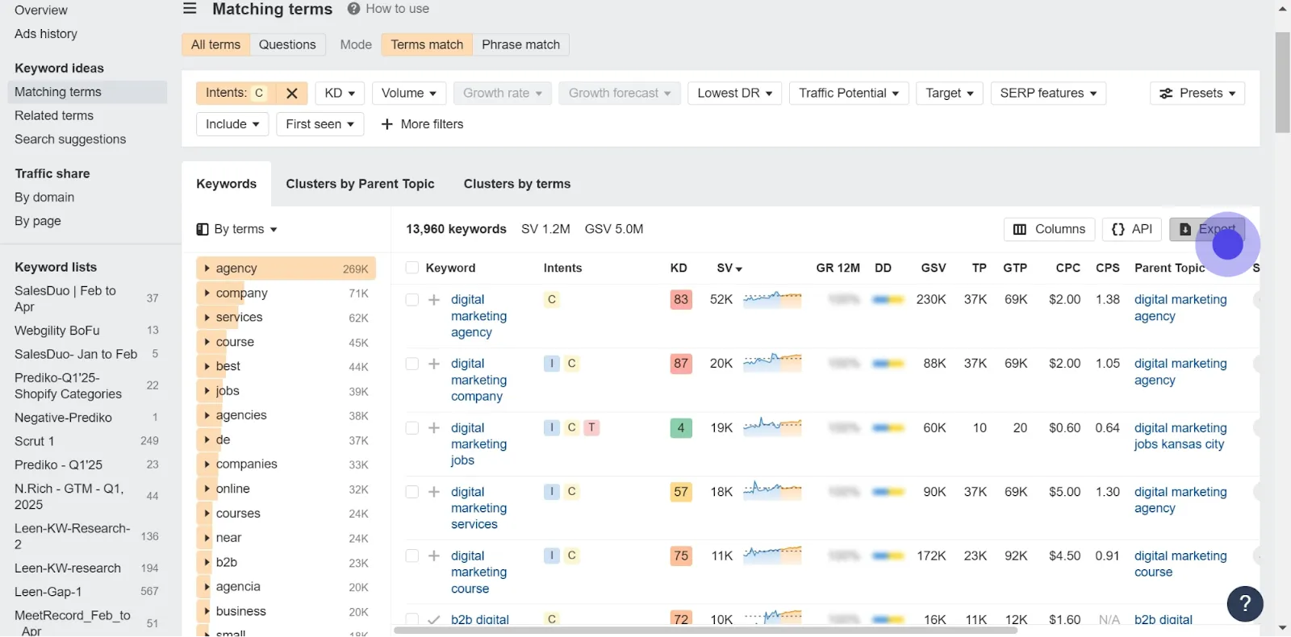Image resolution: width=1291 pixels, height=637 pixels.
Task: Open Clusters by Parent Topic tab
Action: 360,184
